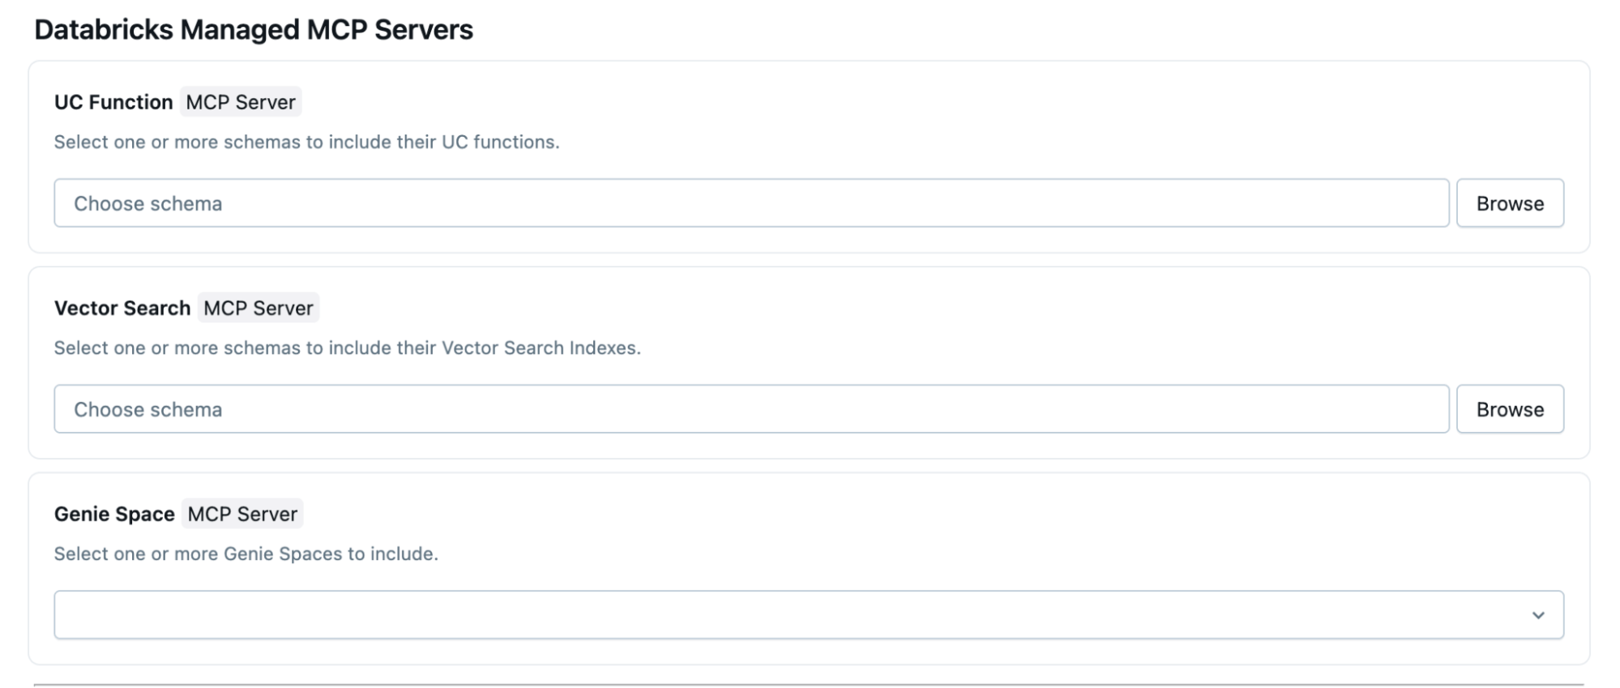Click the UC Function schema input field
Image resolution: width=1620 pixels, height=688 pixels.
[750, 203]
